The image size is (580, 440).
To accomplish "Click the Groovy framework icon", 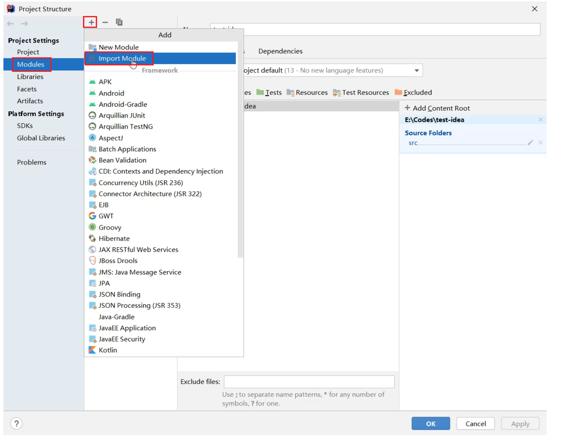I will click(x=92, y=227).
